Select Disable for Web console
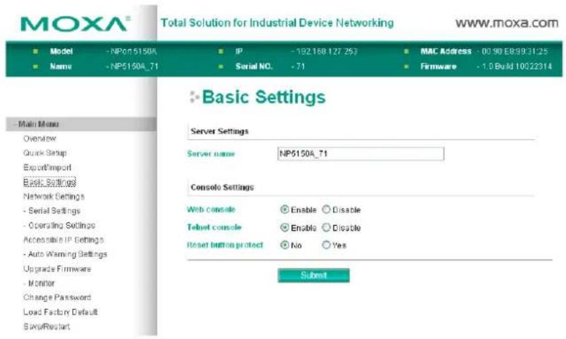This screenshot has width=566, height=339. (x=326, y=209)
